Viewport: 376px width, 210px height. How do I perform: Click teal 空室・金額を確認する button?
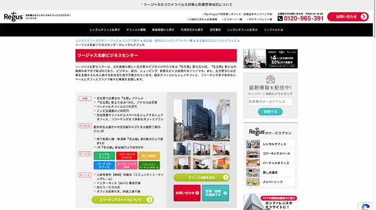[x=216, y=193]
